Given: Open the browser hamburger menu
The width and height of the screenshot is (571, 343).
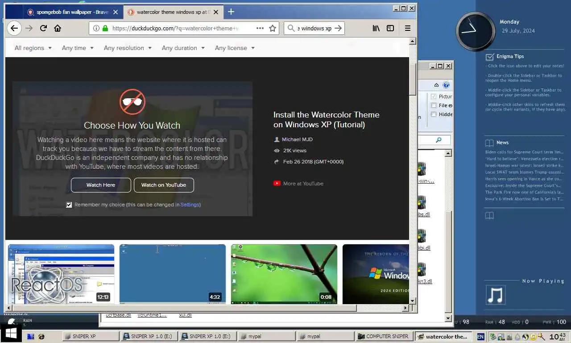Looking at the screenshot, I should point(407,28).
